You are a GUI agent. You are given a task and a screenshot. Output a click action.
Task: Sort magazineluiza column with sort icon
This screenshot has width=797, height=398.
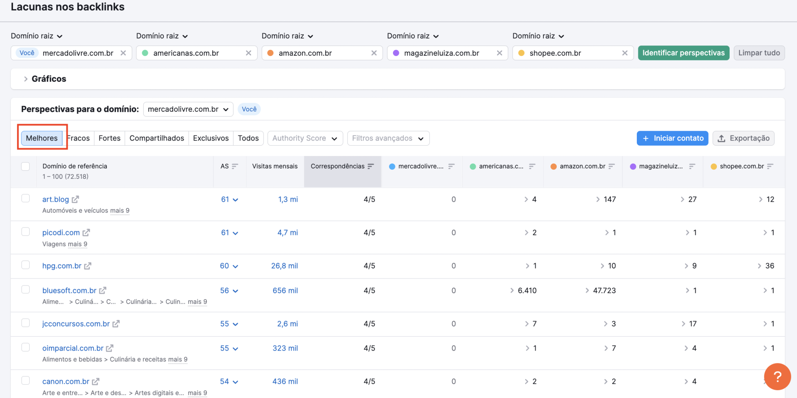(692, 166)
